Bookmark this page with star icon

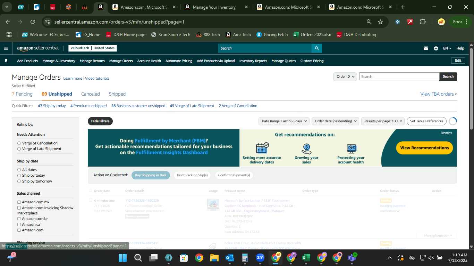coord(380,22)
